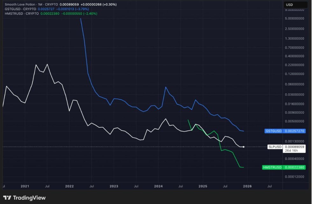Click the 2024 time axis label
The height and width of the screenshot is (204, 312).
[159, 186]
